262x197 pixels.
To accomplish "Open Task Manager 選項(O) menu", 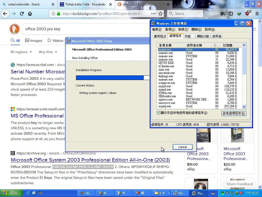I will click(170, 29).
